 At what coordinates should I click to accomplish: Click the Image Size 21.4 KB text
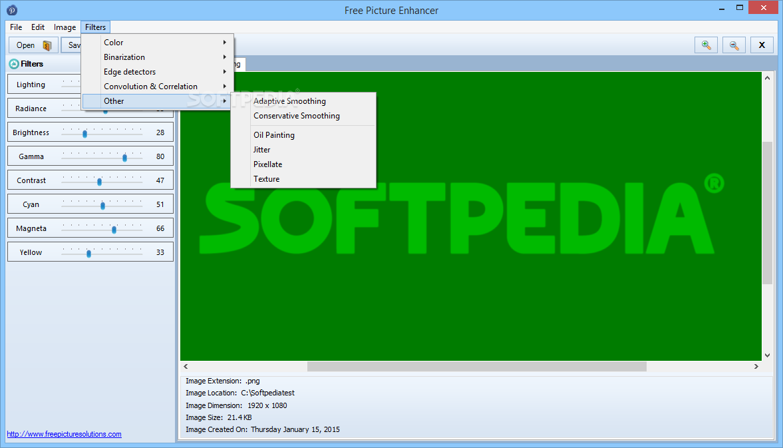coord(219,417)
